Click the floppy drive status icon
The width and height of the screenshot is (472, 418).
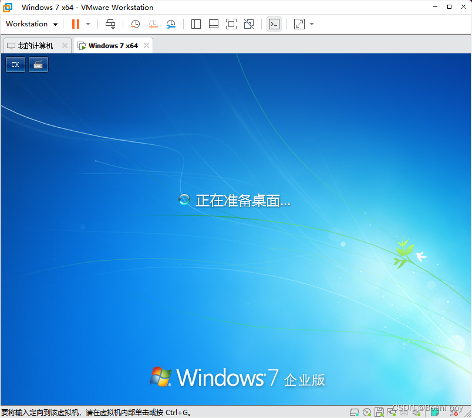click(x=379, y=412)
